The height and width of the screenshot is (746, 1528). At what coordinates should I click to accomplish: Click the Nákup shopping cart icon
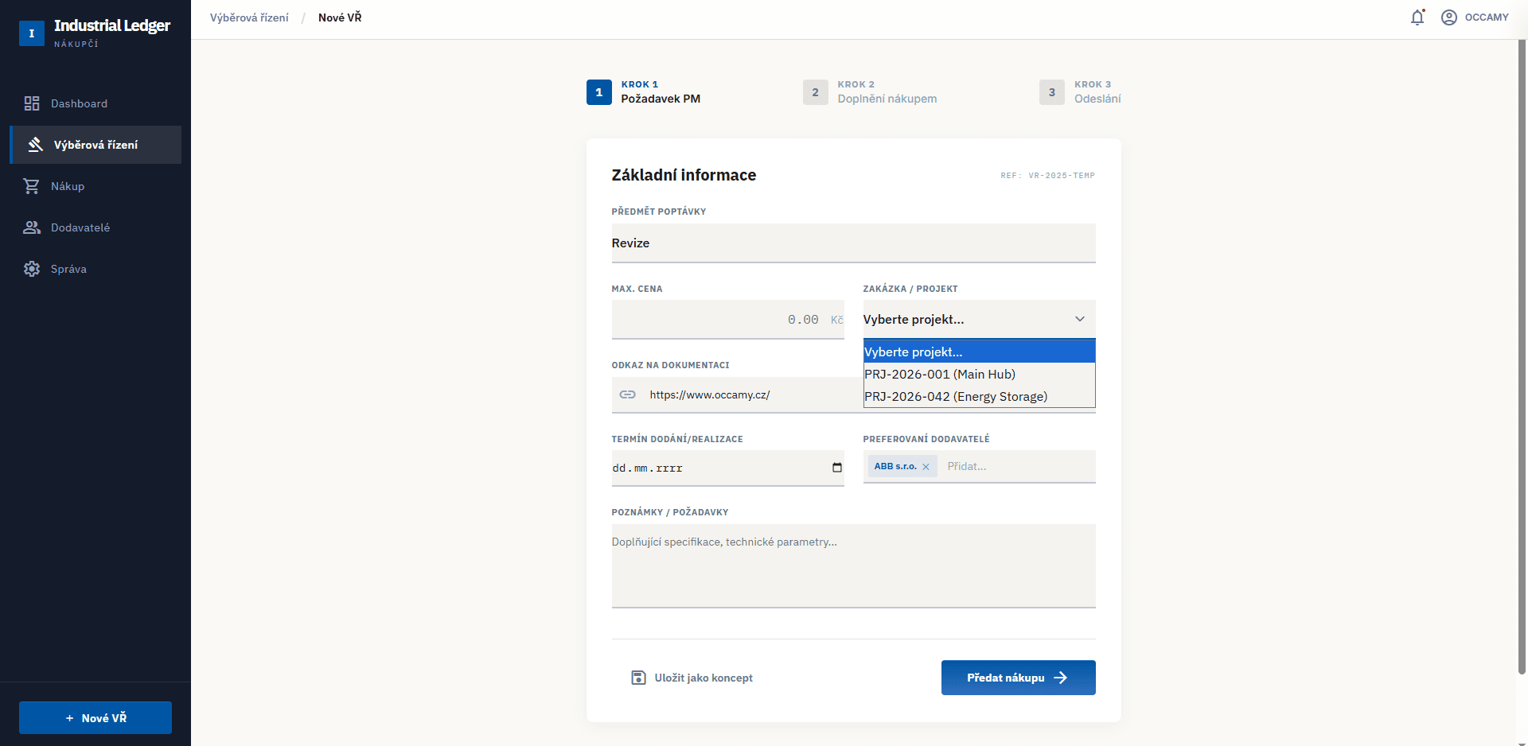click(32, 186)
